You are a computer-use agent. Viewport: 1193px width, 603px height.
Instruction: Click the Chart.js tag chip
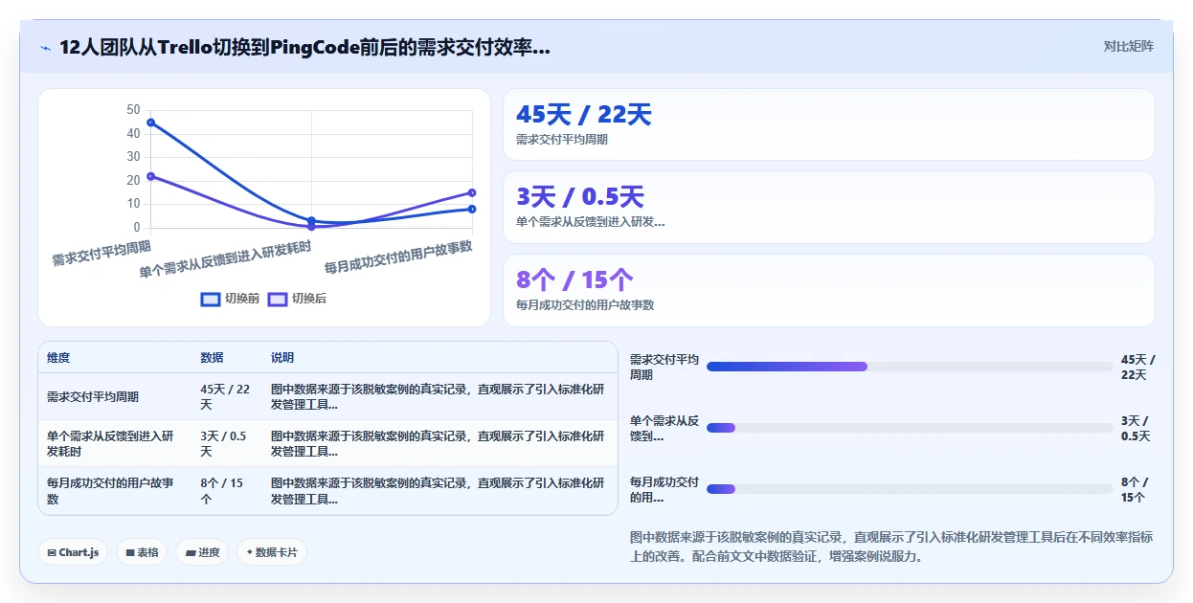73,552
